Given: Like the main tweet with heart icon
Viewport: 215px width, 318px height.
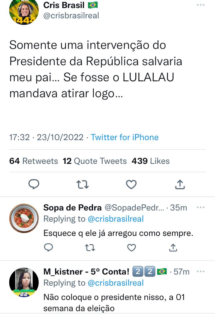Looking at the screenshot, I should 131,184.
